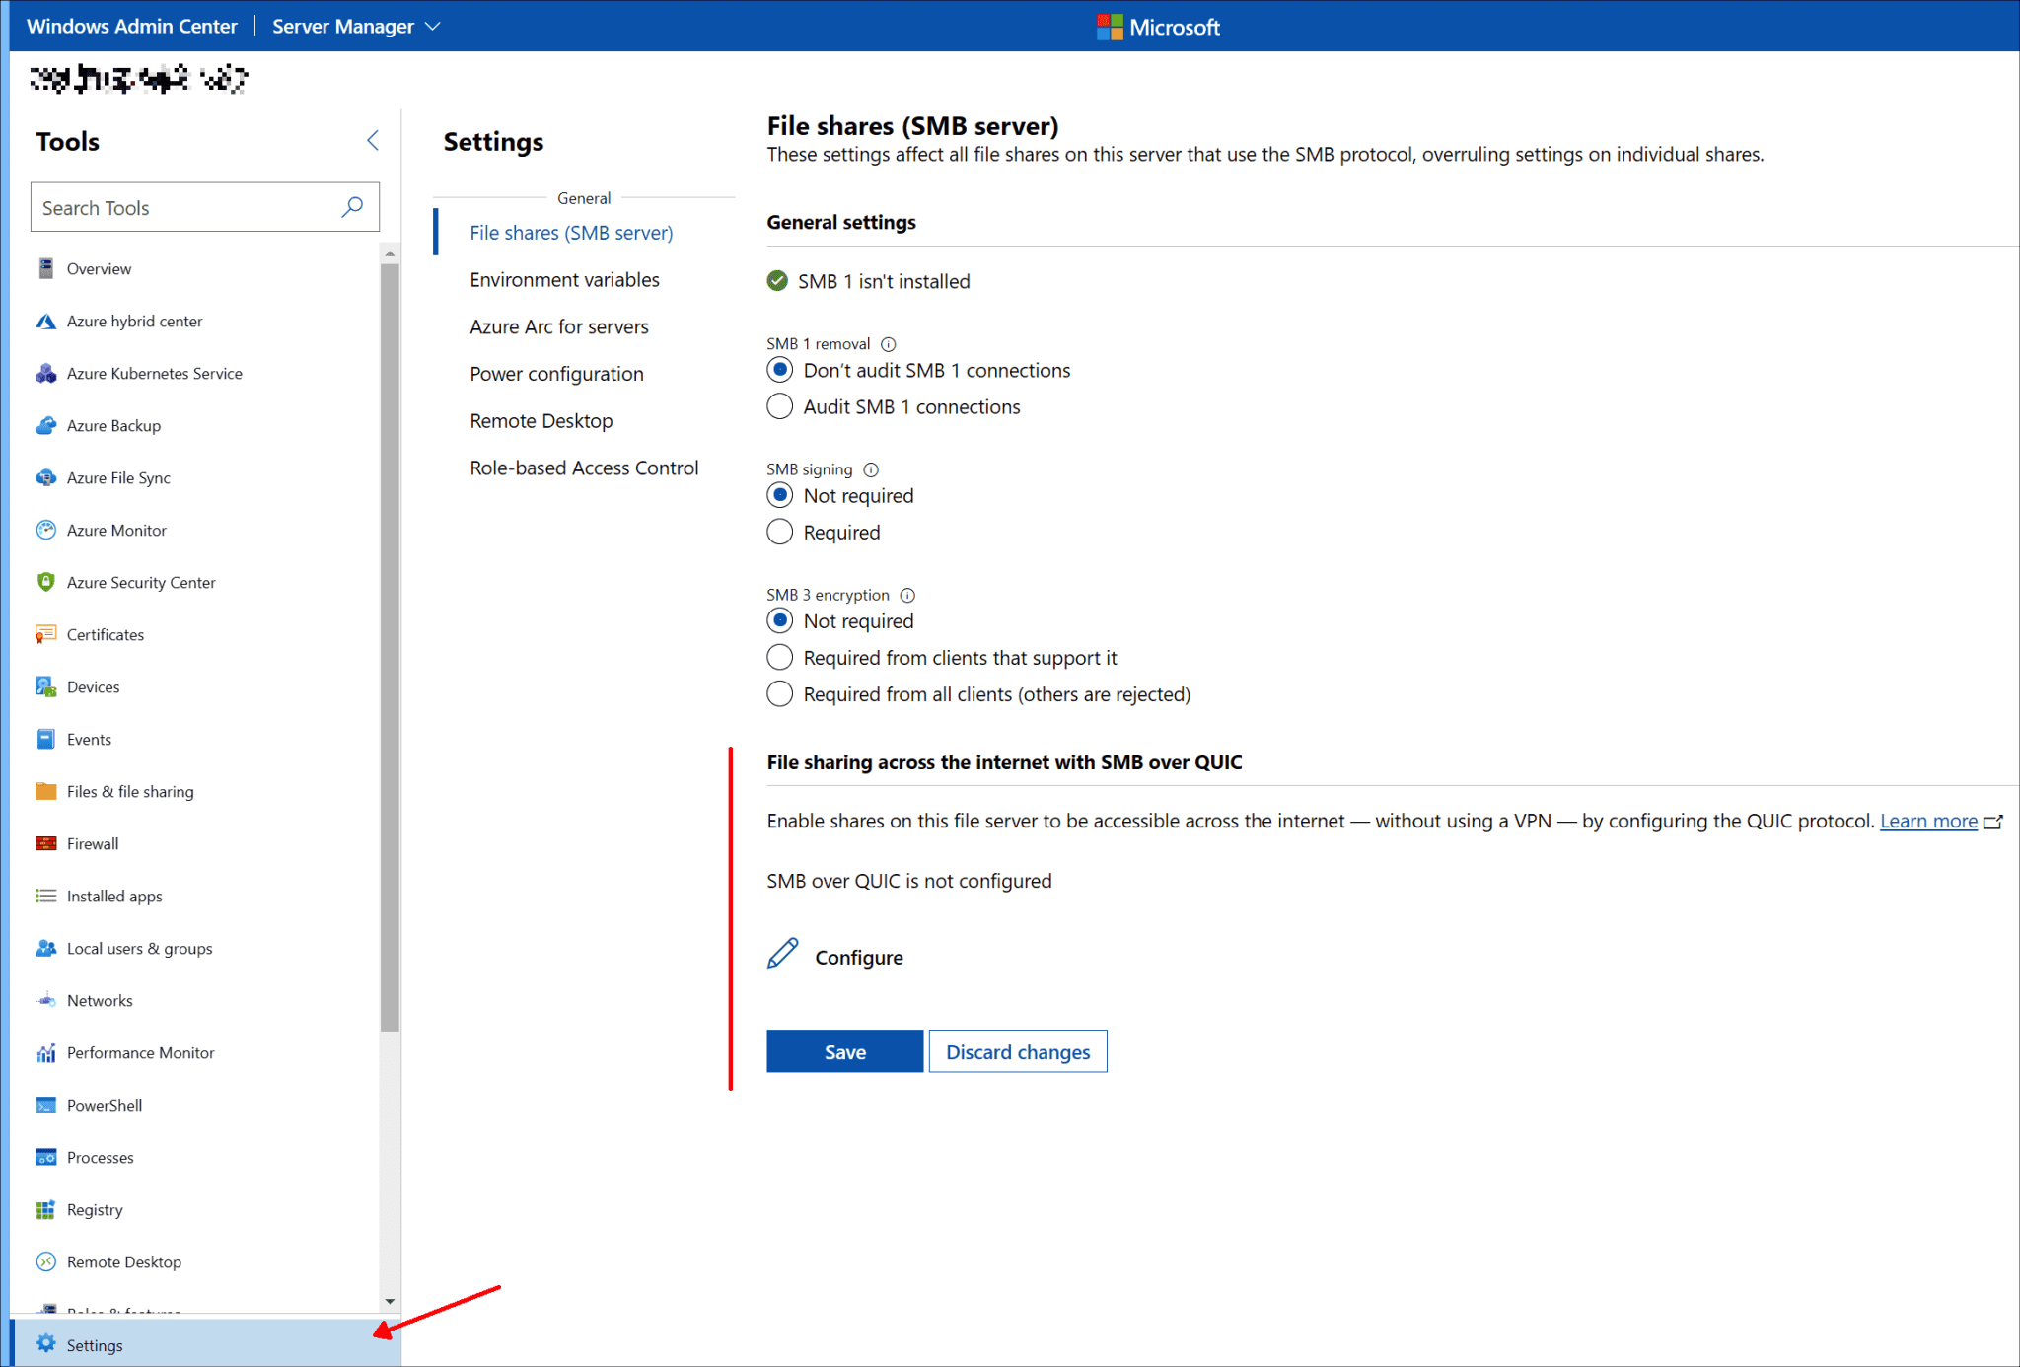Open Environment variables settings

coord(564,278)
